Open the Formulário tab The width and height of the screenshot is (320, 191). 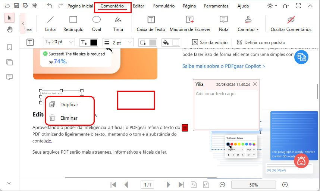coord(164,6)
